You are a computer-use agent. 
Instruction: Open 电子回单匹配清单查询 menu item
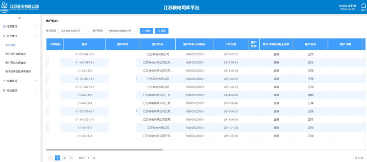pos(18,72)
